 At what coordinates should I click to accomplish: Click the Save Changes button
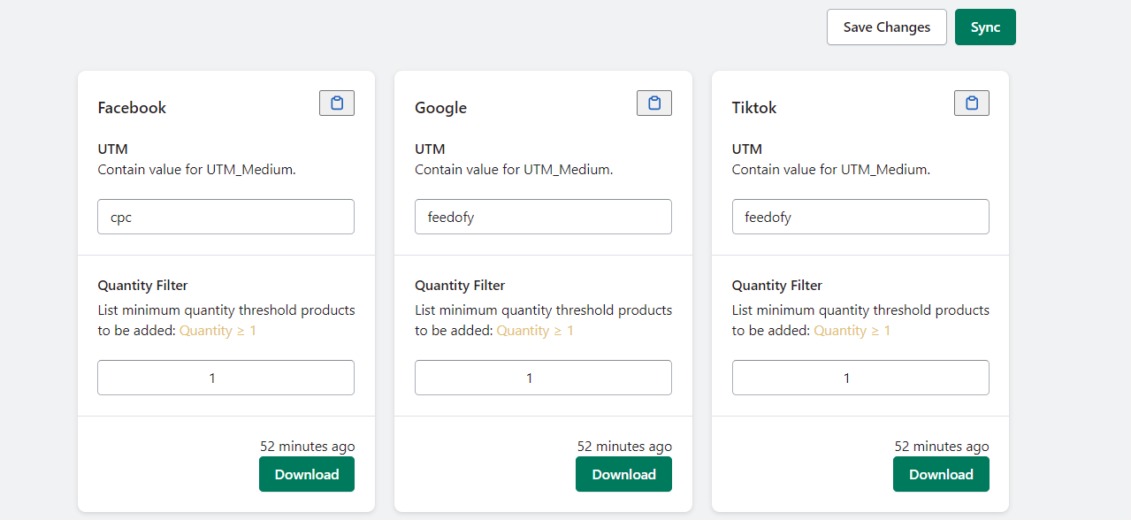pos(886,27)
